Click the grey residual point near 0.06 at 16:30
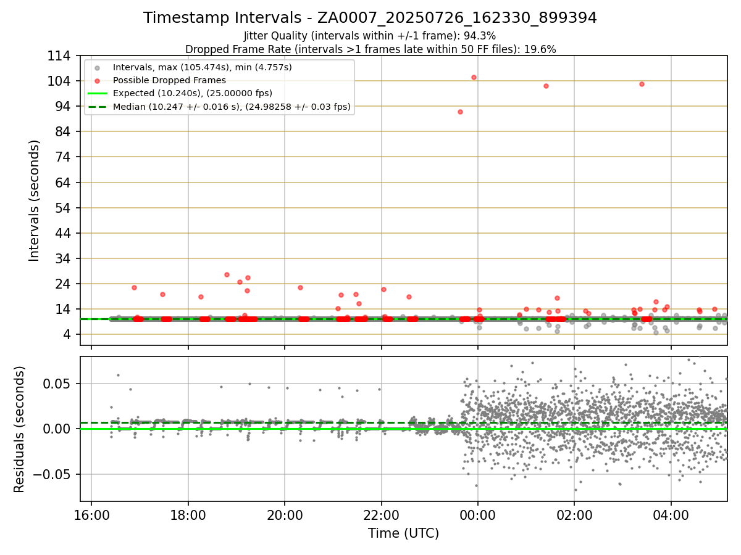This screenshot has height=555, width=741. (x=118, y=375)
